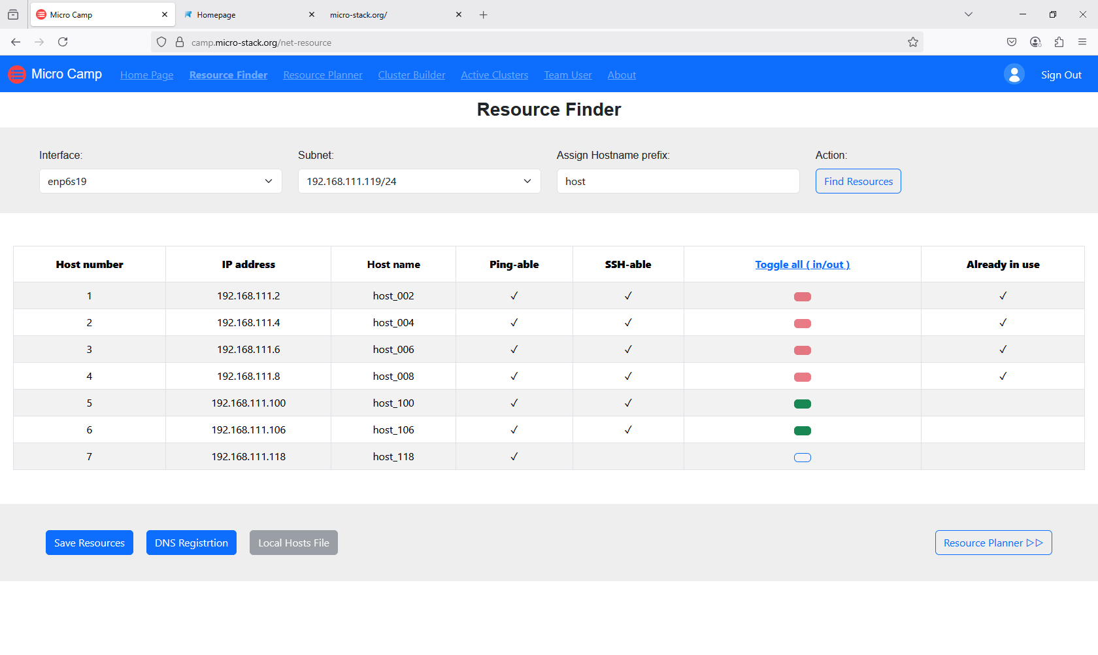Switch to the Homepage browser tab
The width and height of the screenshot is (1098, 655).
coord(249,14)
